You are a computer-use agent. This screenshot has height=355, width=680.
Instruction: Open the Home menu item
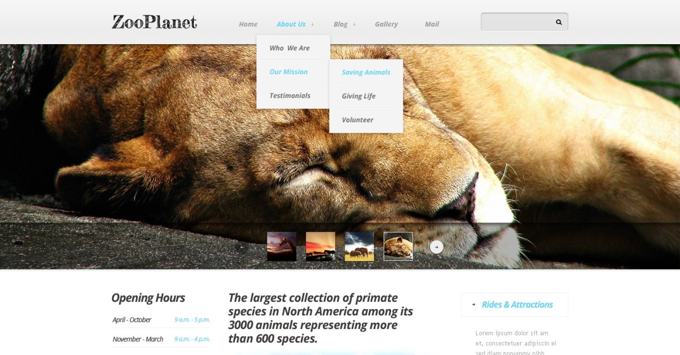click(248, 24)
